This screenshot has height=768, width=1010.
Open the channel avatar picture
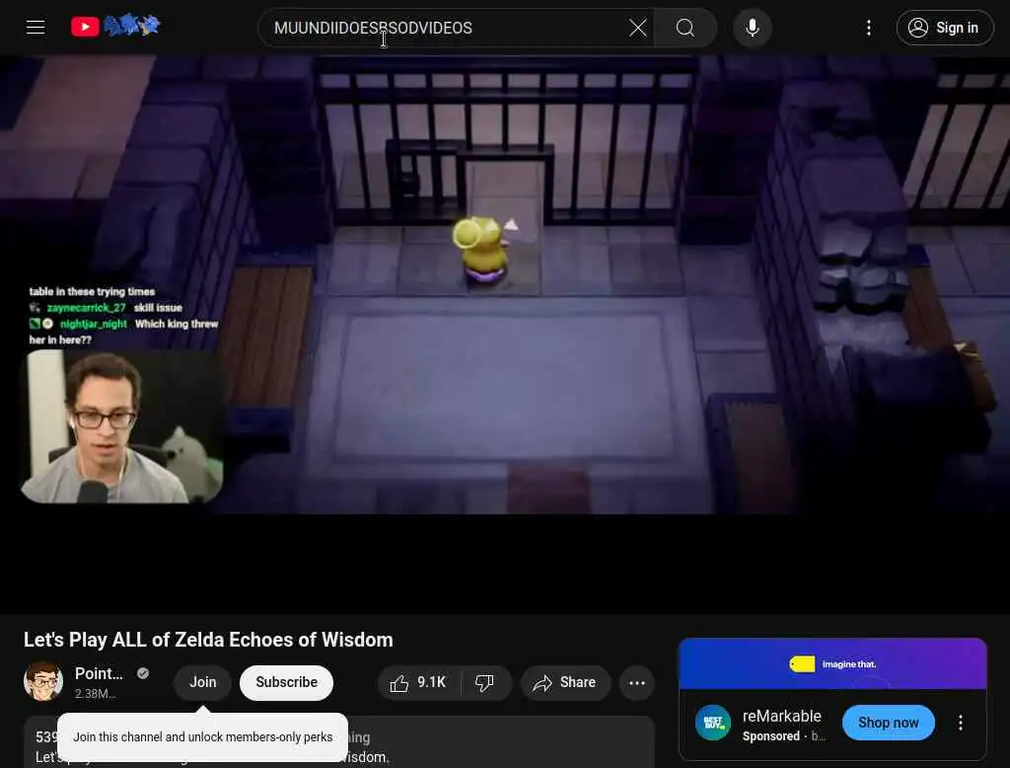(x=43, y=681)
